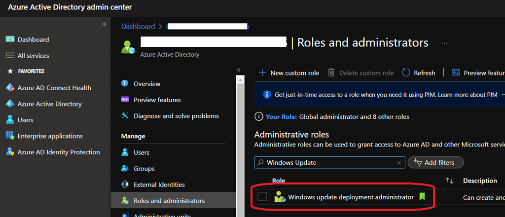Click the Preview features icon in side menu

pyautogui.click(x=125, y=100)
